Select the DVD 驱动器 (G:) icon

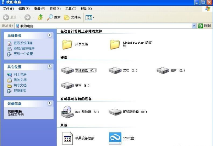click(x=67, y=112)
